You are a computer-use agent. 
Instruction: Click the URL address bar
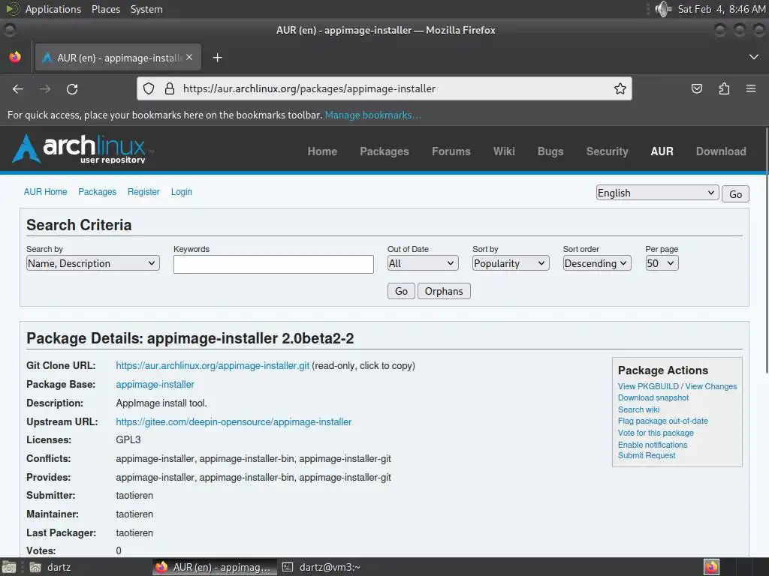(x=385, y=88)
